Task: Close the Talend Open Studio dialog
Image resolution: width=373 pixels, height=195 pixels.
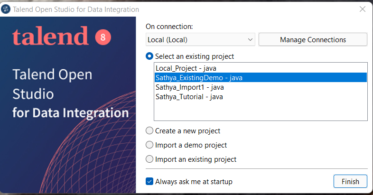Action: pos(362,9)
